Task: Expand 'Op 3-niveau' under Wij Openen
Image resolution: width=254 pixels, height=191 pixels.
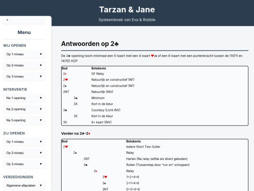Action: coord(24,76)
